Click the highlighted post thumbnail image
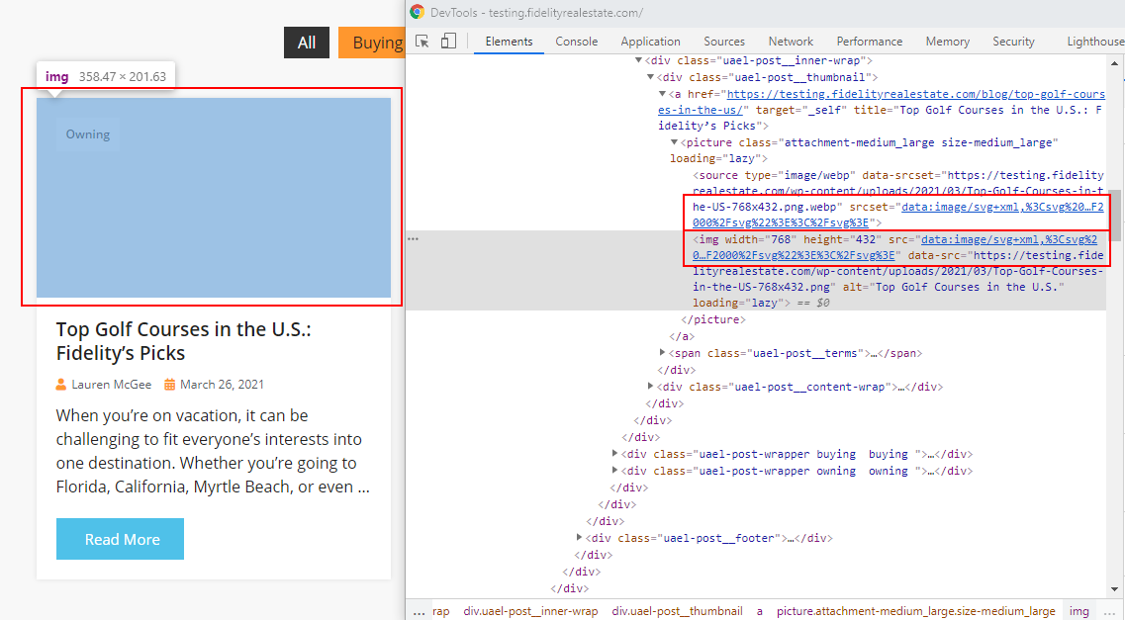Viewport: 1125px width, 620px height. pyautogui.click(x=214, y=197)
